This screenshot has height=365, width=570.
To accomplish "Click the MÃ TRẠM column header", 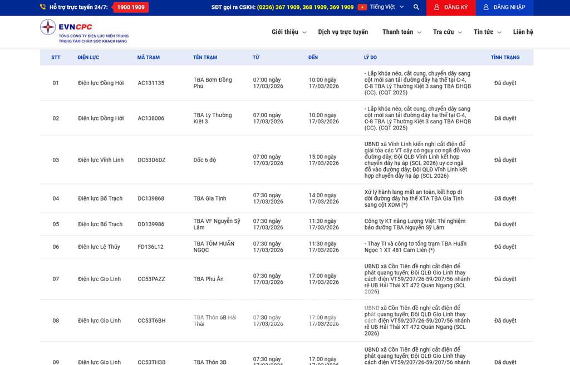I will click(x=149, y=58).
